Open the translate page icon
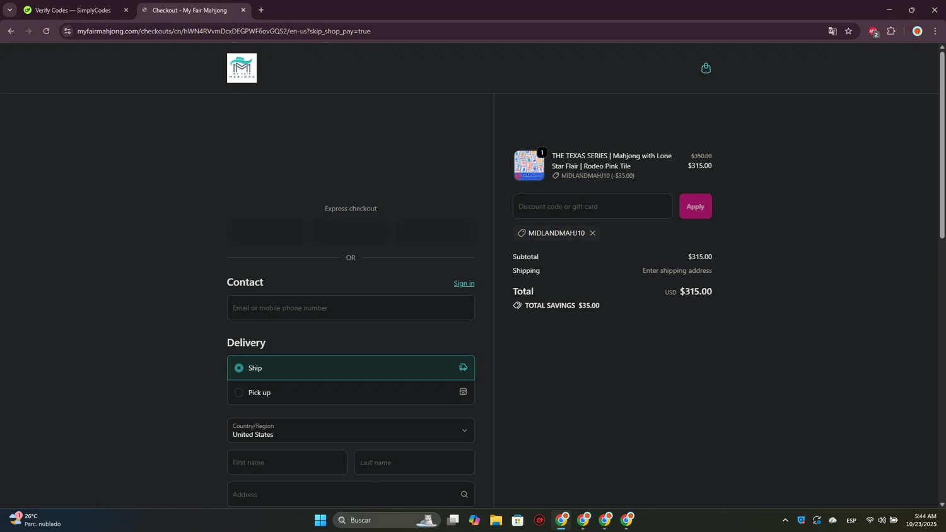 [832, 31]
